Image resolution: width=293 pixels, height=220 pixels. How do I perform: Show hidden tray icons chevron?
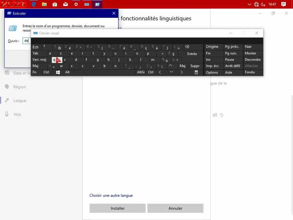point(249,4)
